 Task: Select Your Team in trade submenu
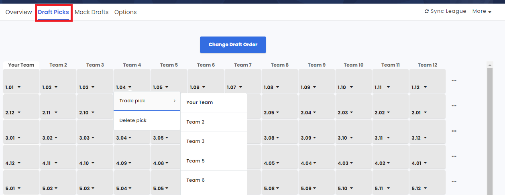(x=214, y=102)
